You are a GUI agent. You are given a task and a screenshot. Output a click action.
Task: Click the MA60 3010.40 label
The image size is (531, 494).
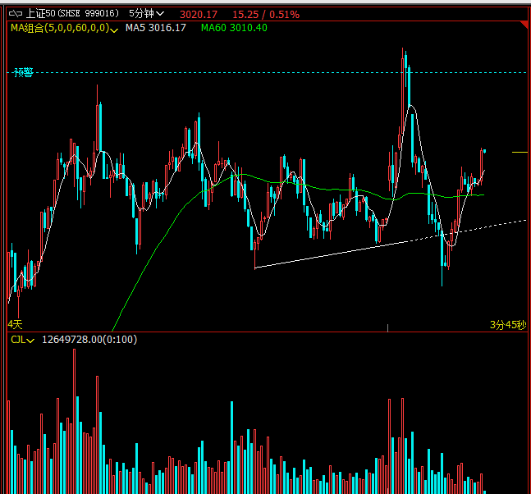(234, 28)
